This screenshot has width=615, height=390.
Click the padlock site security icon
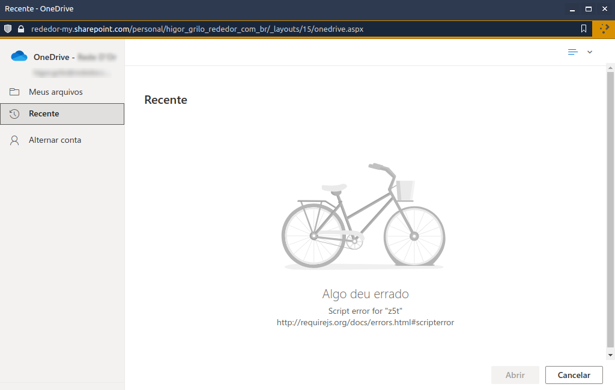point(21,29)
